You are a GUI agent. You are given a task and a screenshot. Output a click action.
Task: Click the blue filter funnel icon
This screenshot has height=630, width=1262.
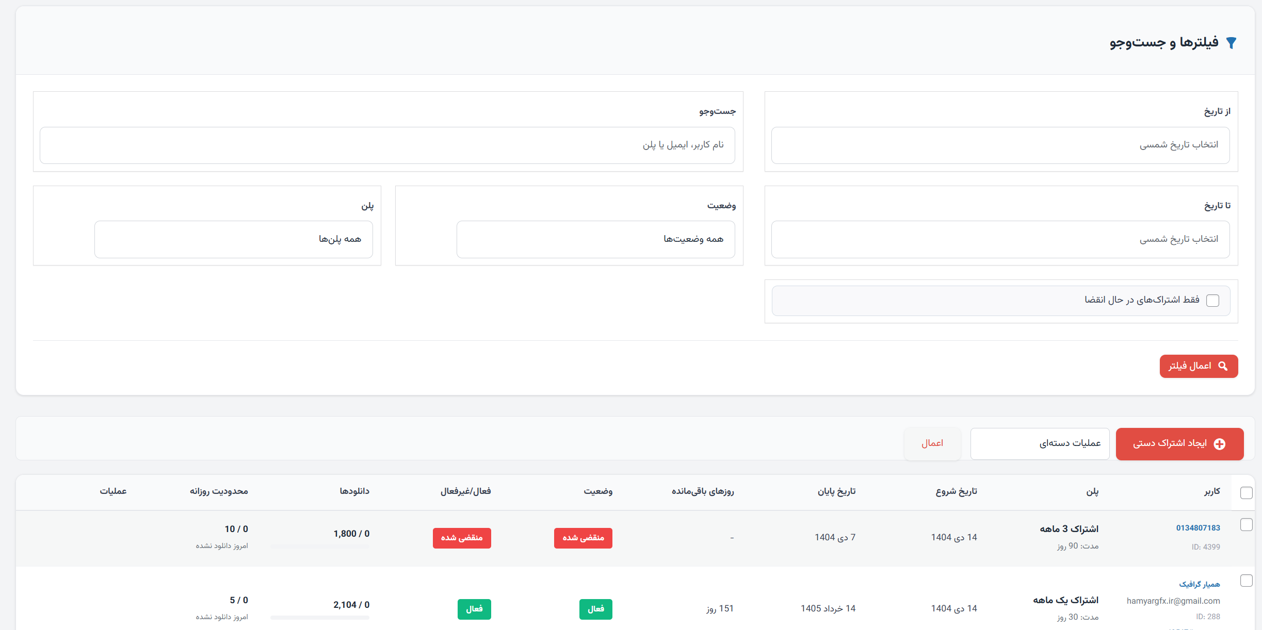click(1231, 43)
